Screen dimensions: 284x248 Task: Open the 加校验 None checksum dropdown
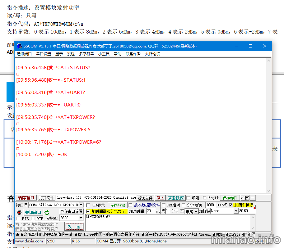click(236, 211)
